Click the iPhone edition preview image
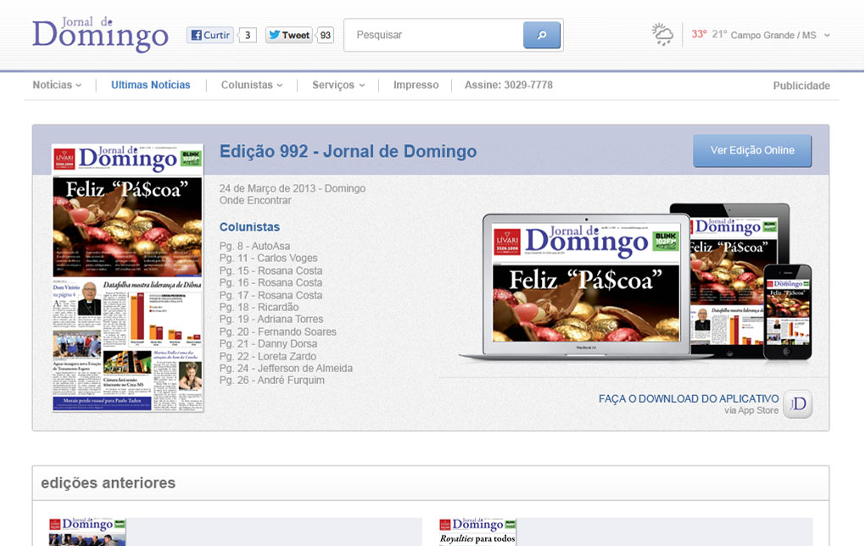Image resolution: width=865 pixels, height=546 pixels. click(x=788, y=312)
